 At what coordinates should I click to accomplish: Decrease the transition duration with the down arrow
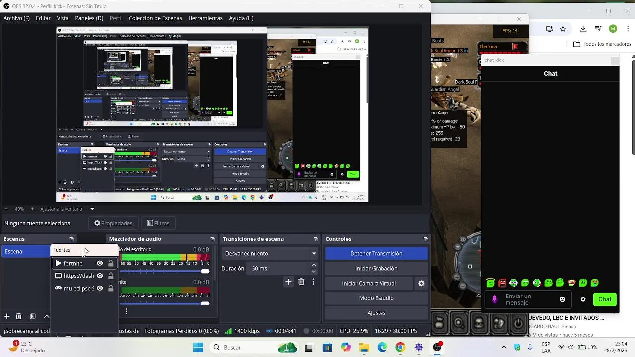(x=313, y=272)
